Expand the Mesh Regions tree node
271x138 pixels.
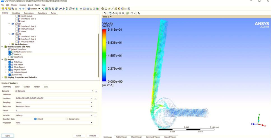(x=10, y=44)
